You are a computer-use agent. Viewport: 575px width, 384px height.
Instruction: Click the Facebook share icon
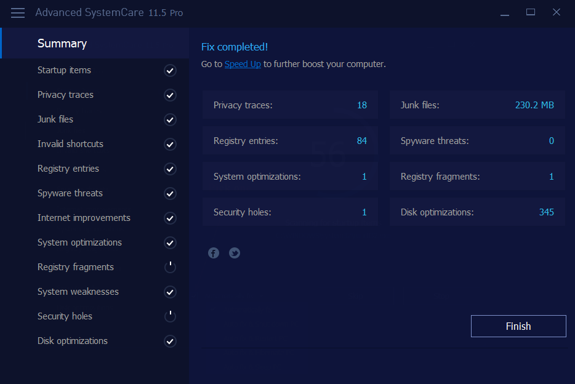point(214,253)
